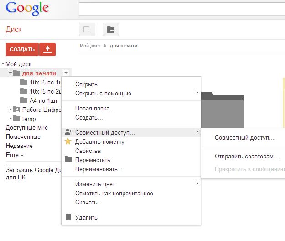285x241 pixels.
Task: Select 10x15 по 2шт tree folder
Action: tap(46, 91)
